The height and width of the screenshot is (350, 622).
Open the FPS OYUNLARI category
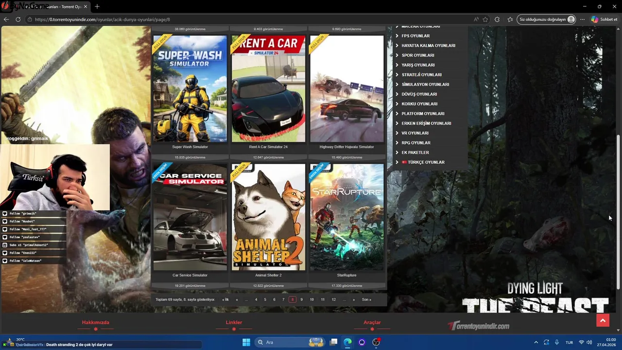click(415, 36)
